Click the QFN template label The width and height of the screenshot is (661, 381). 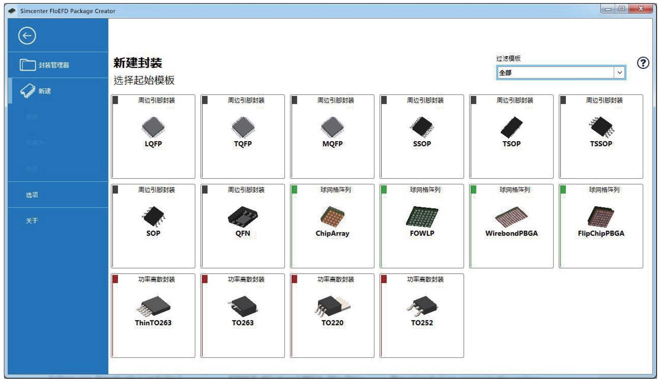coord(243,233)
